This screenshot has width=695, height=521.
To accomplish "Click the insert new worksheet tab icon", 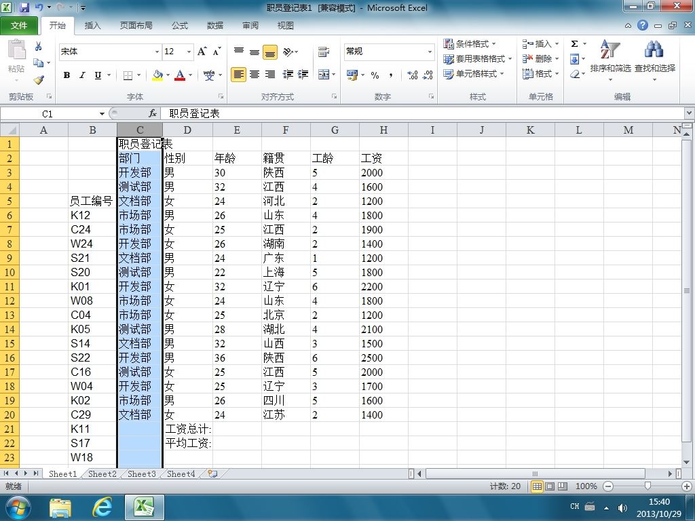I will pyautogui.click(x=212, y=474).
